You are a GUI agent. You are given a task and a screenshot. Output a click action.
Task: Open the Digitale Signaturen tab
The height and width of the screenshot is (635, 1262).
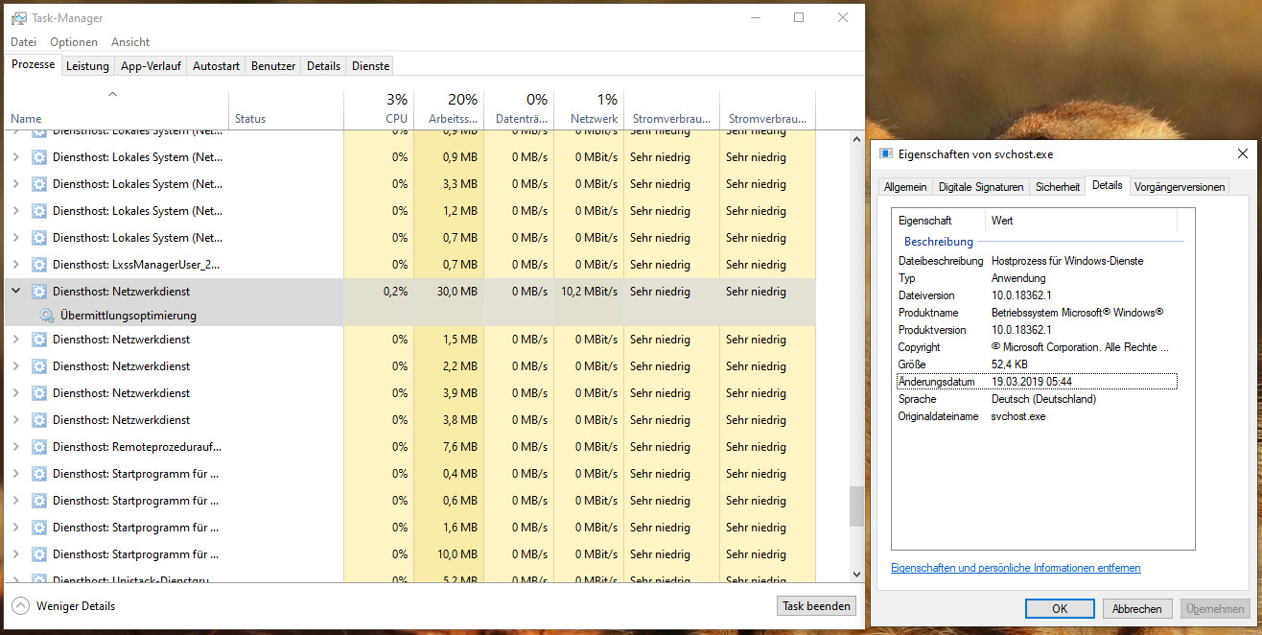pyautogui.click(x=981, y=187)
